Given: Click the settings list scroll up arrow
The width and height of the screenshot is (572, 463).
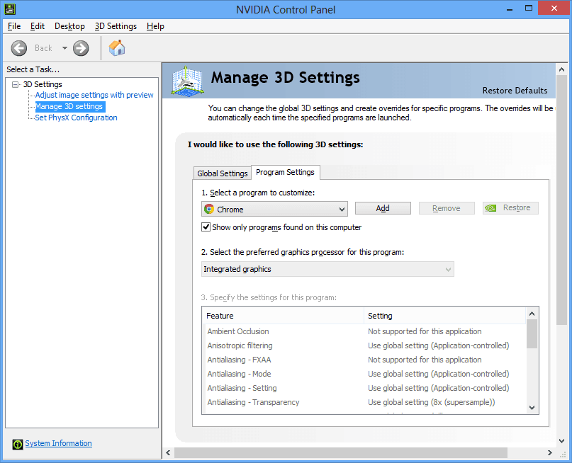Looking at the screenshot, I should pos(532,314).
